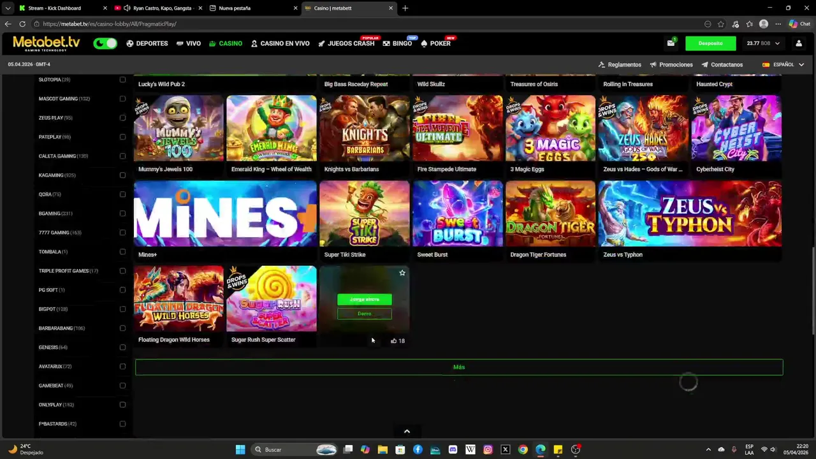Open the browser media control icon
This screenshot has width=816, height=459.
coord(736,24)
